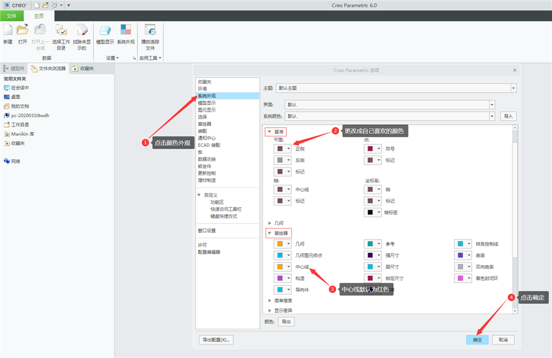
Task: Open the 主题 theme combo box
Action: coord(396,88)
